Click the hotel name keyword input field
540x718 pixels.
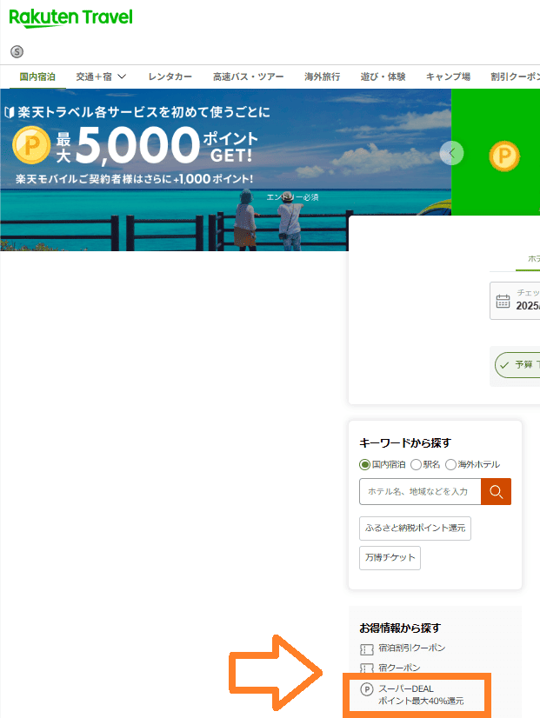[x=420, y=492]
